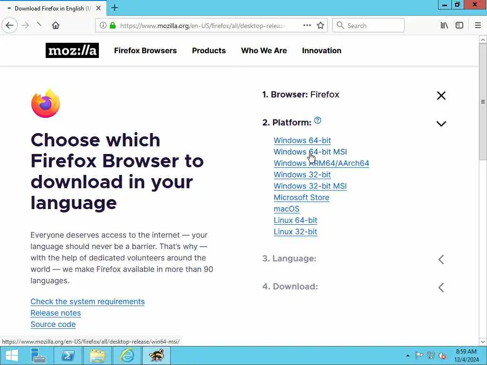This screenshot has height=365, width=487.
Task: Expand the Language section chevron
Action: (441, 259)
